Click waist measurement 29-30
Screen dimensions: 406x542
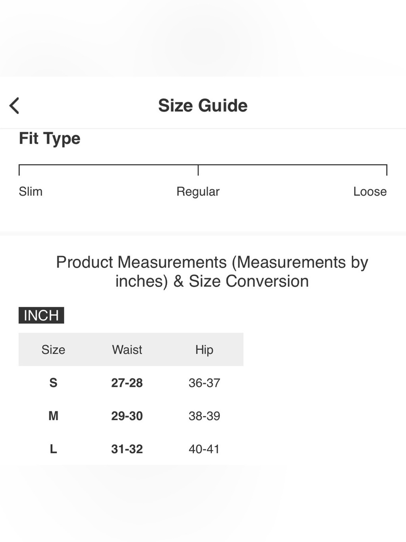tap(127, 416)
